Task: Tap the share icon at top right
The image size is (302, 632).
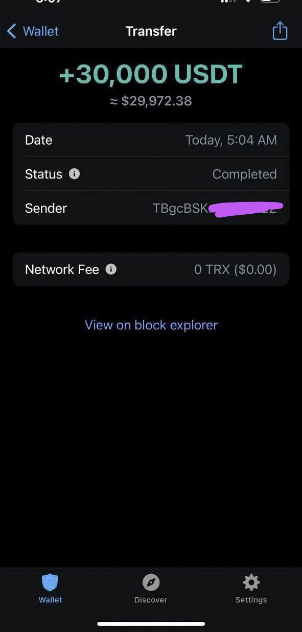Action: click(280, 31)
